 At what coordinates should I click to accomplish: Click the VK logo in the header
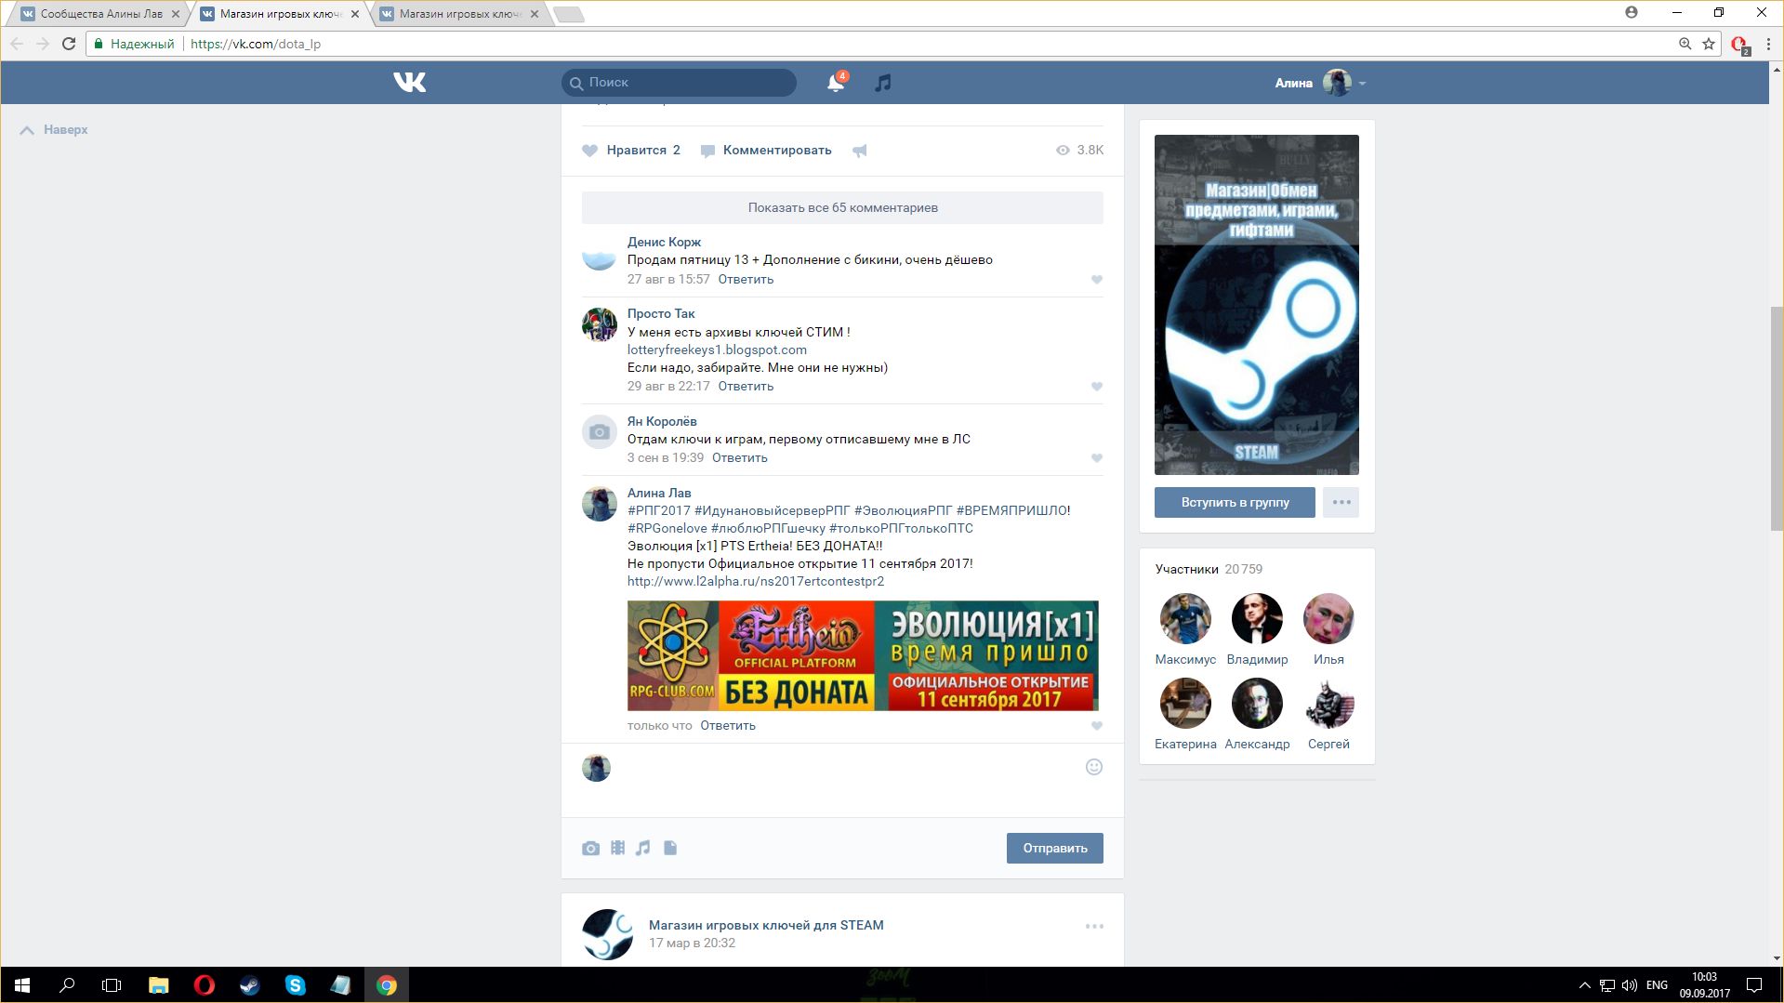coord(409,83)
